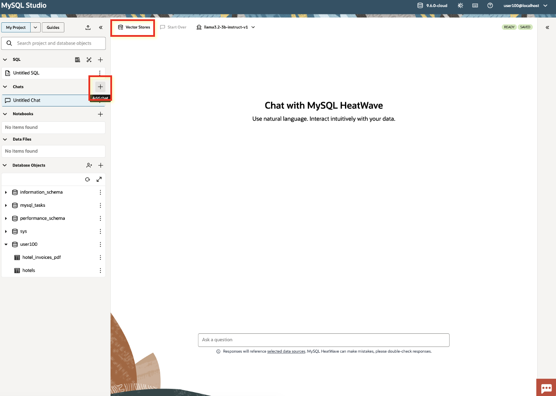Select the hotels table
Image resolution: width=556 pixels, height=396 pixels.
point(28,270)
